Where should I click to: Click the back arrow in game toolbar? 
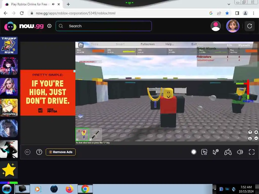point(28,152)
